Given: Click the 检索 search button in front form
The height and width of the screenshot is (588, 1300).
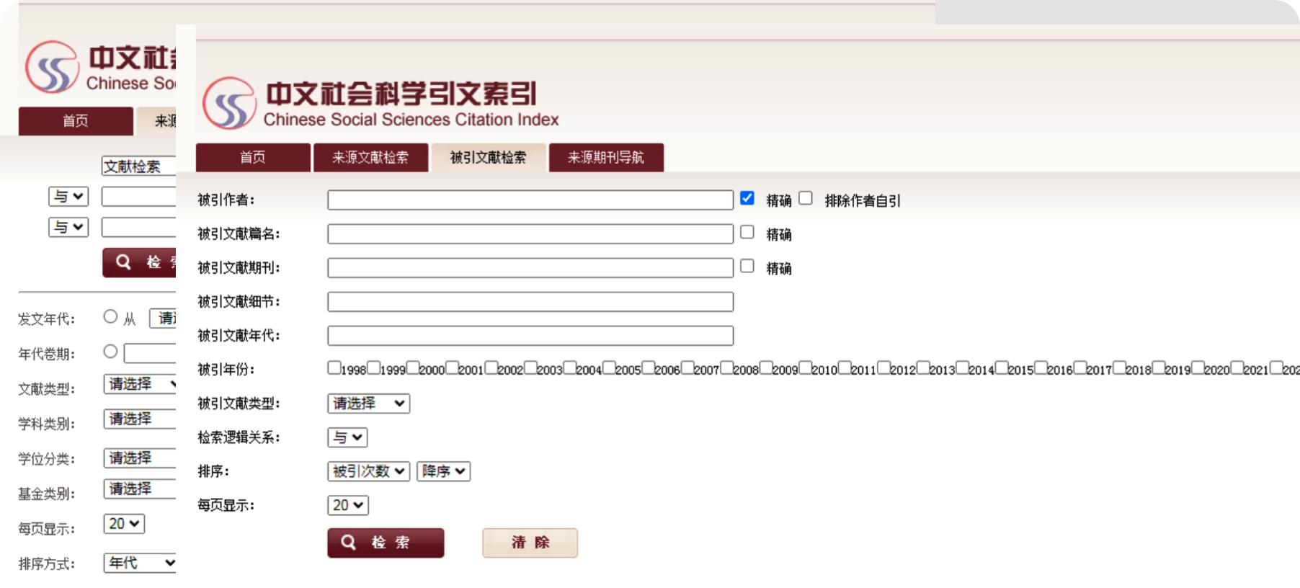Looking at the screenshot, I should [x=386, y=543].
